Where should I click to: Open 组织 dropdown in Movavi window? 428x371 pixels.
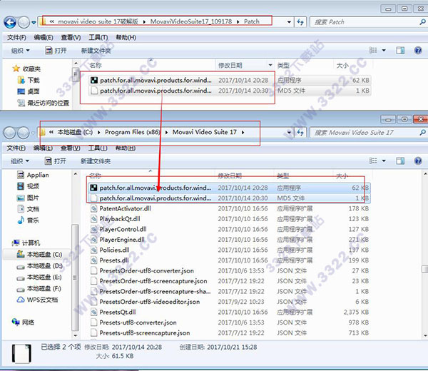(20, 161)
